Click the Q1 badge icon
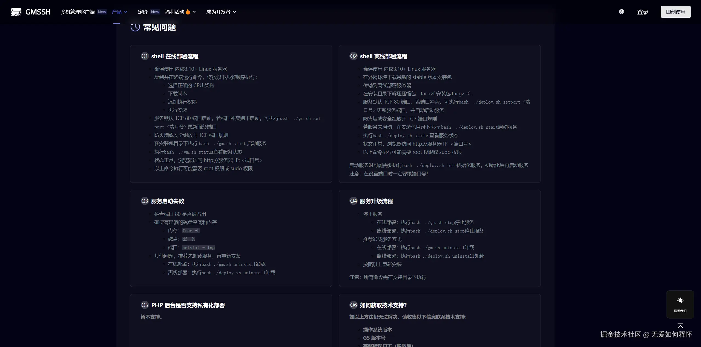Viewport: 701px width, 347px height. pos(145,56)
